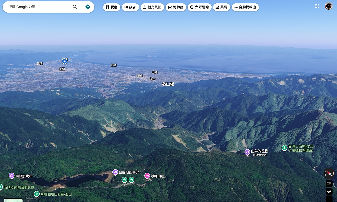Open directions with the blue arrow icon
The image size is (337, 202).
(88, 7)
